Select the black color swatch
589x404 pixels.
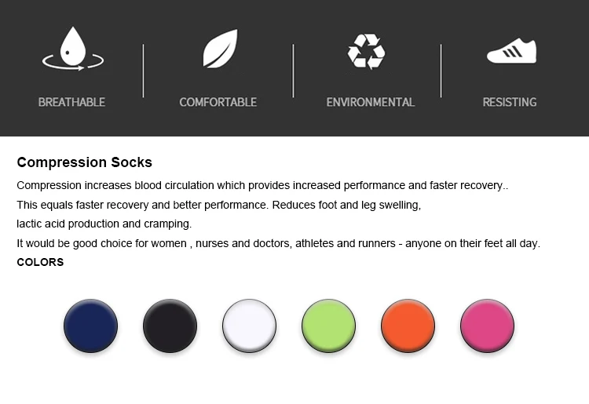170,326
